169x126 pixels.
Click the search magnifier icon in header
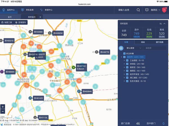point(138,10)
